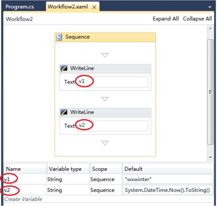Click the designer scrollbar down arrow

coord(210,157)
